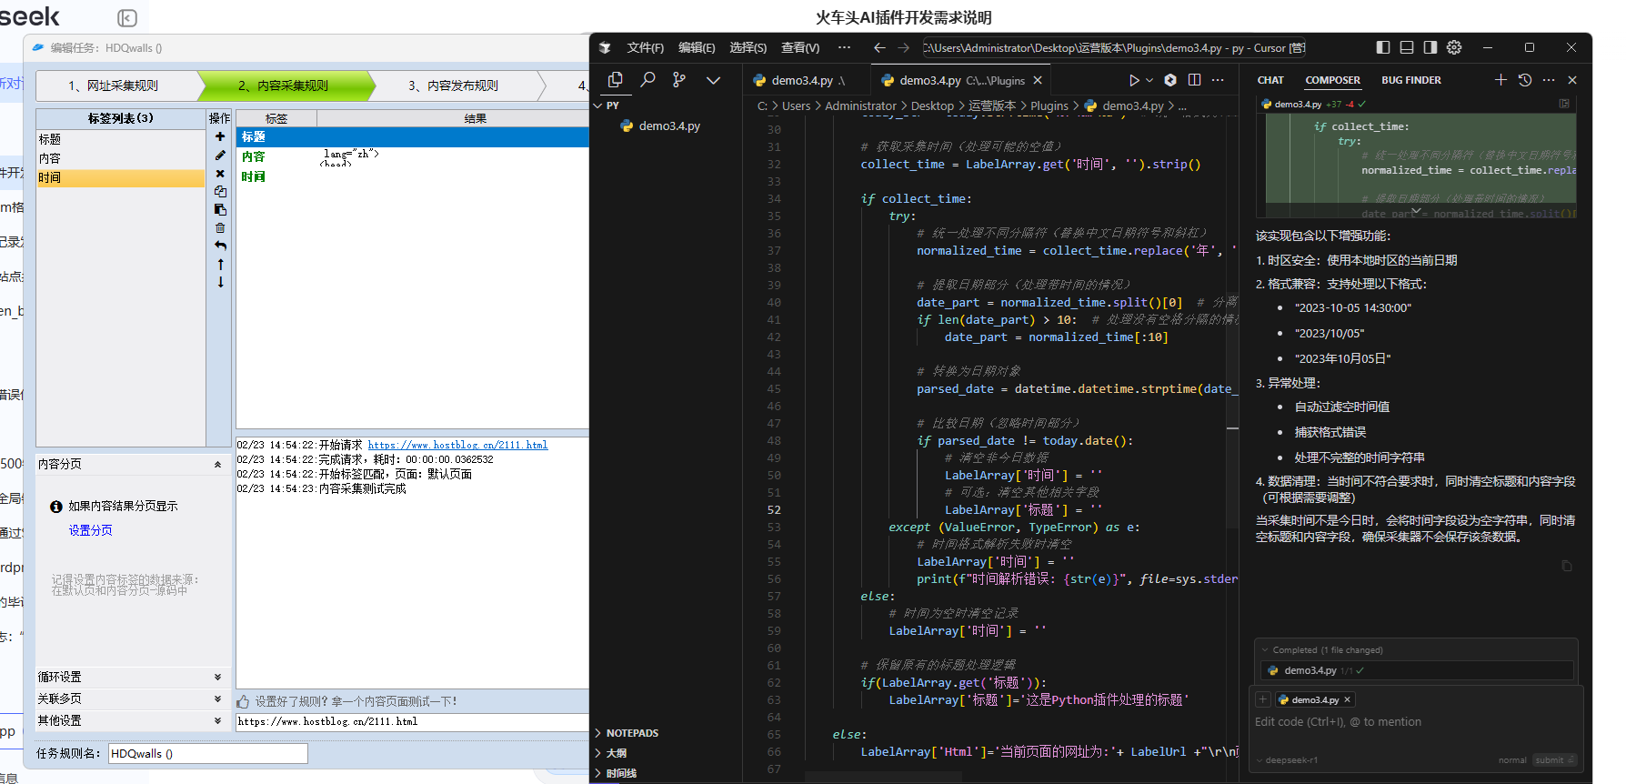Viewport: 1626px width, 784px height.
Task: Delete tag with the X icon in 操作 column
Action: (x=220, y=173)
